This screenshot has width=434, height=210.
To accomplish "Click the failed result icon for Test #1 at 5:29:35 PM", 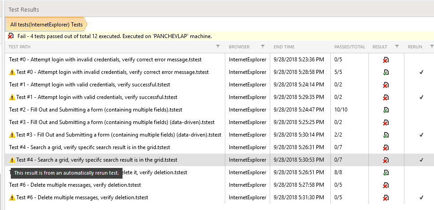I will (386, 98).
